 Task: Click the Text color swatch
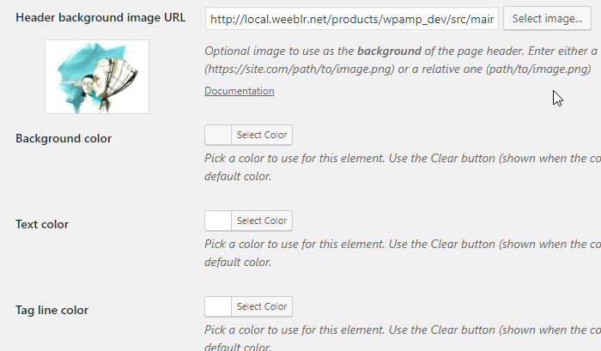tap(218, 221)
